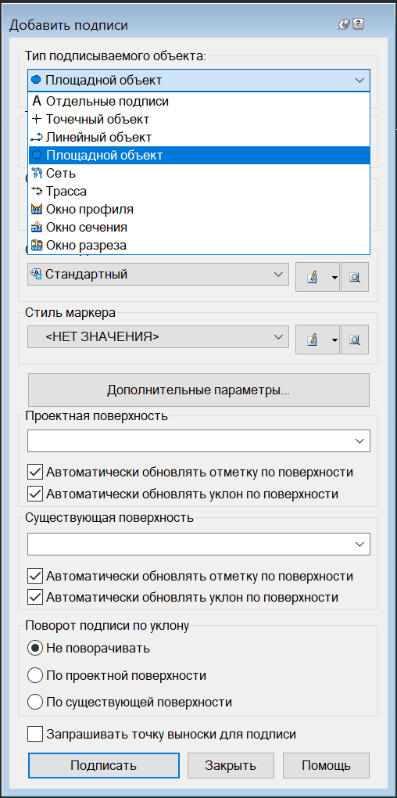The width and height of the screenshot is (397, 798).
Task: Open Дополнительные параметры... button
Action: point(198,390)
